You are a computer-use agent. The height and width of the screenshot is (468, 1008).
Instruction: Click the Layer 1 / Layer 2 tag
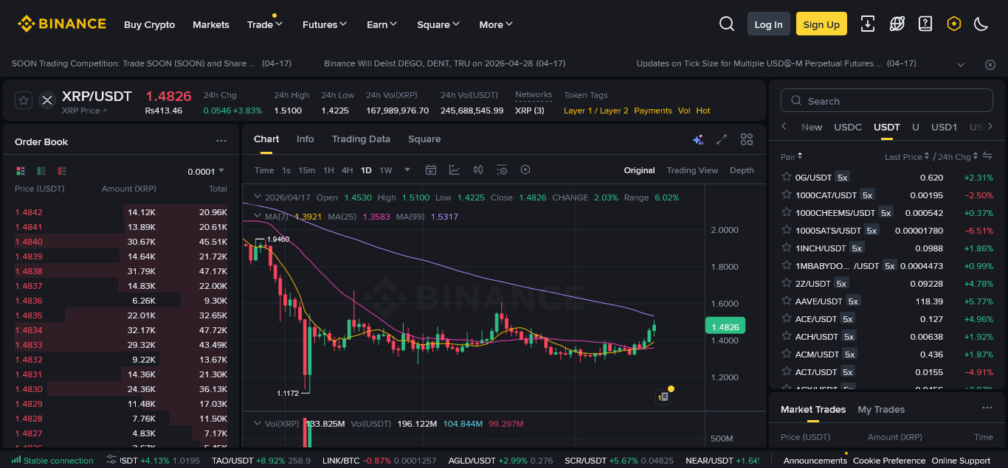click(596, 111)
